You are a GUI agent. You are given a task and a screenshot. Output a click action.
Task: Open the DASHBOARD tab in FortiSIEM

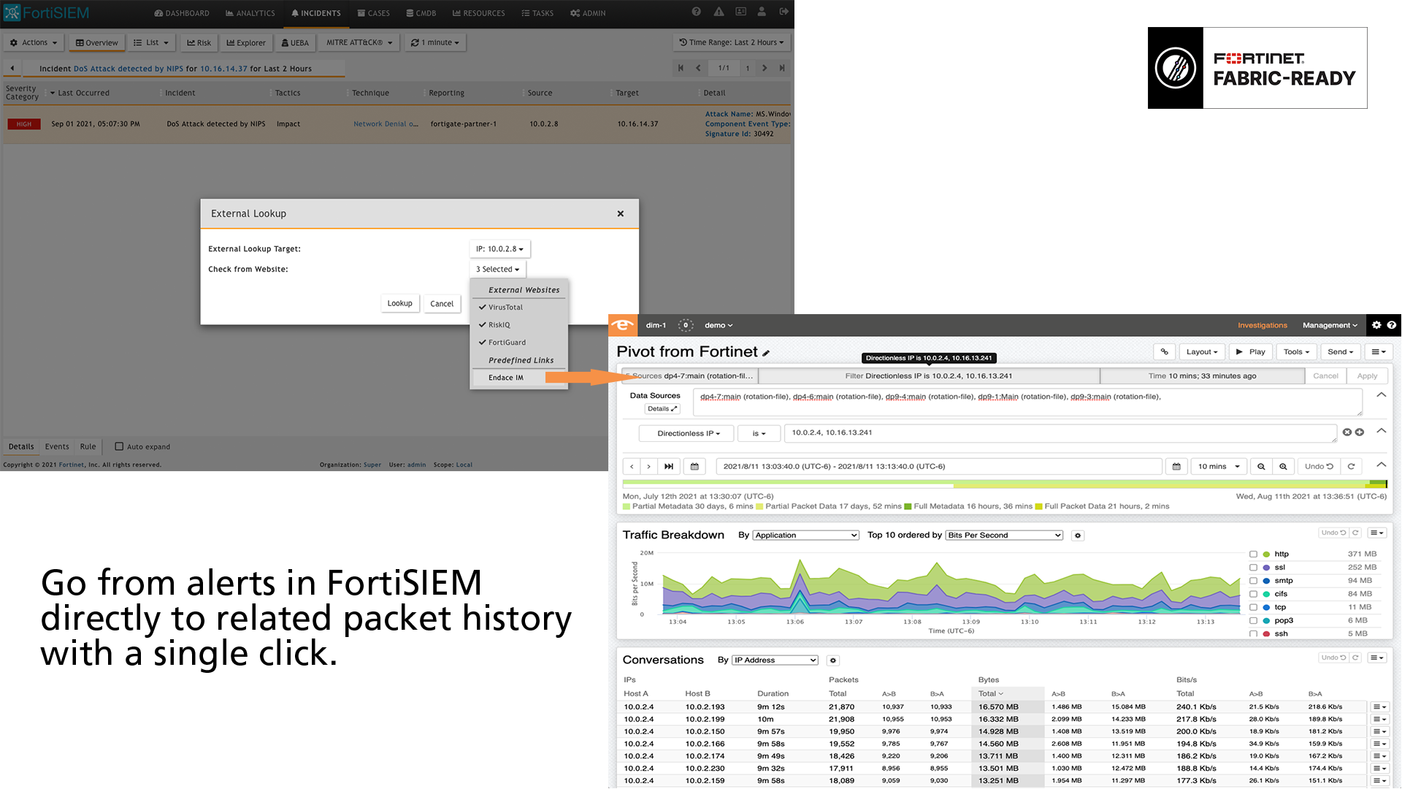click(182, 13)
